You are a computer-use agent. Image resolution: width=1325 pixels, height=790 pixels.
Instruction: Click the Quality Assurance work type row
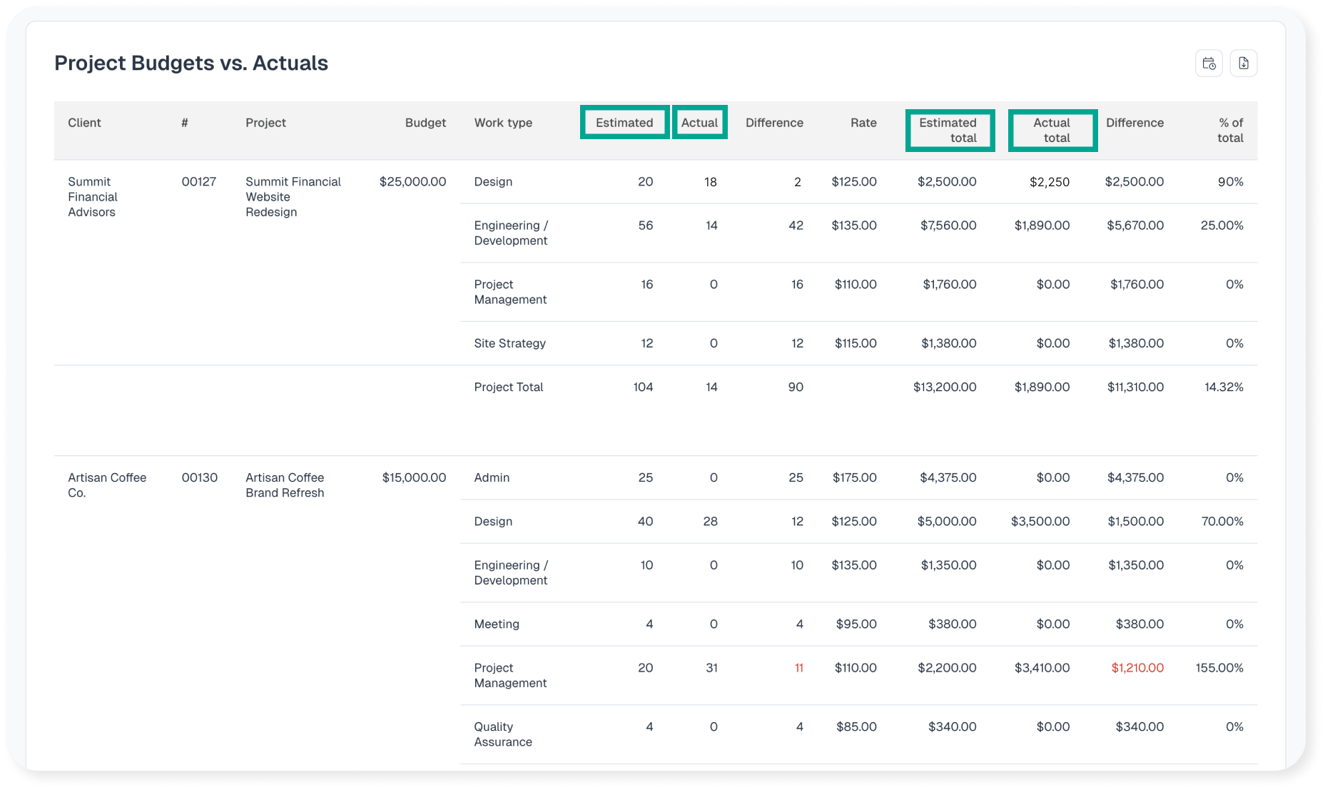[503, 734]
